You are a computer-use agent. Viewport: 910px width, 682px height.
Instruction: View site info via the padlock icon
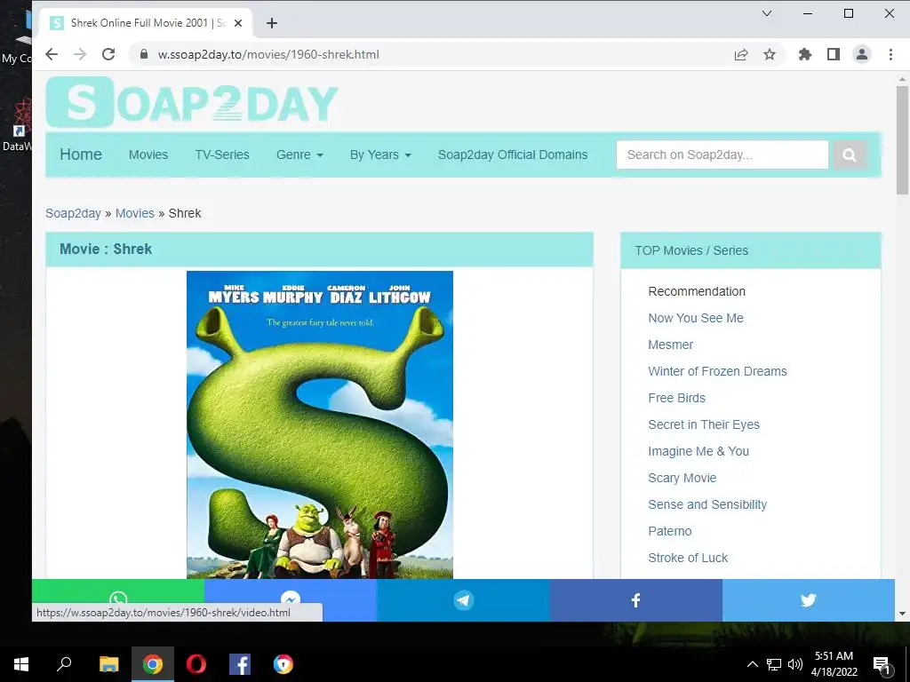pos(143,54)
